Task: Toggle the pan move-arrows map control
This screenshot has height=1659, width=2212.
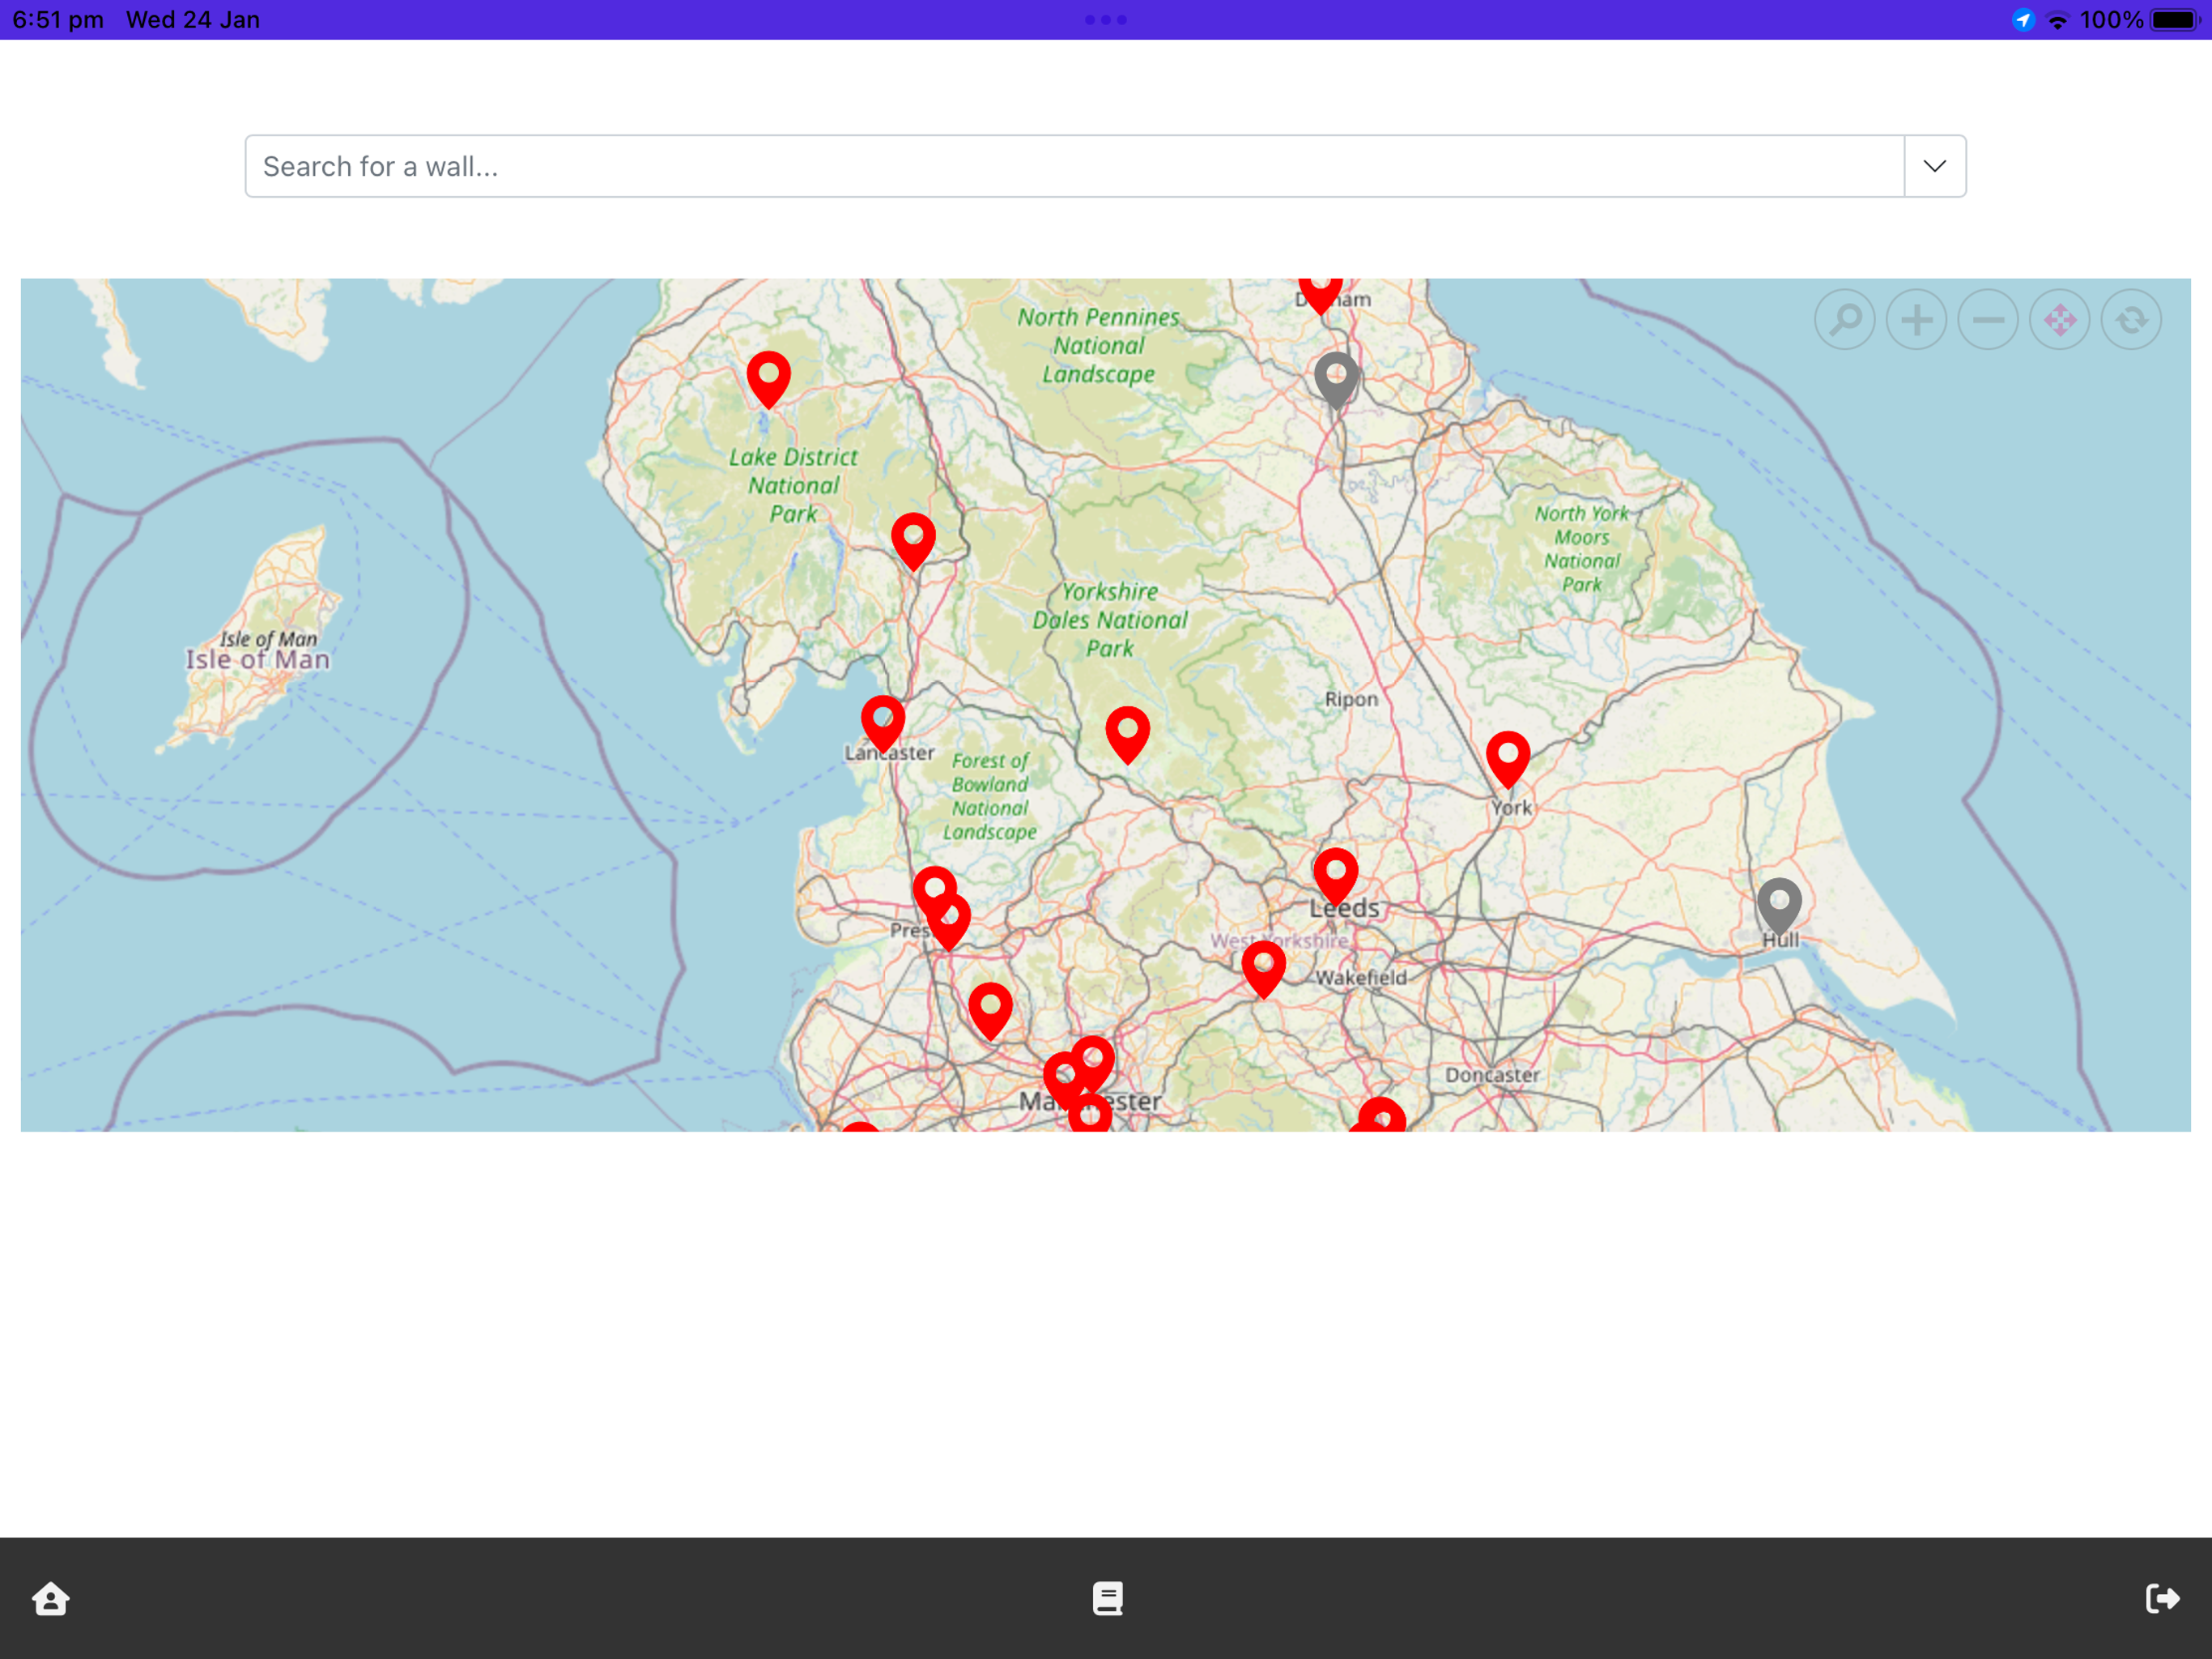Action: (x=2060, y=320)
